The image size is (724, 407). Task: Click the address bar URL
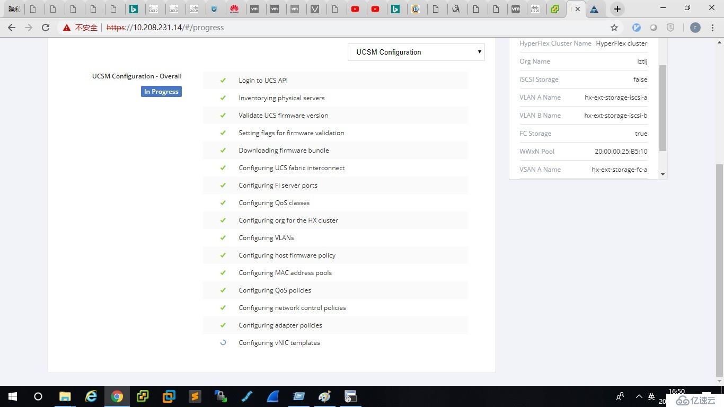(x=165, y=28)
